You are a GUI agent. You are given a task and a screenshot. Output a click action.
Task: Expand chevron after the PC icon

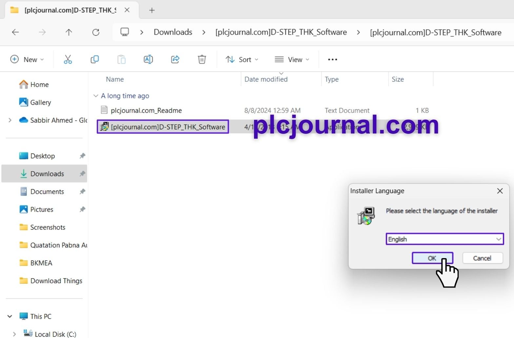pyautogui.click(x=142, y=32)
